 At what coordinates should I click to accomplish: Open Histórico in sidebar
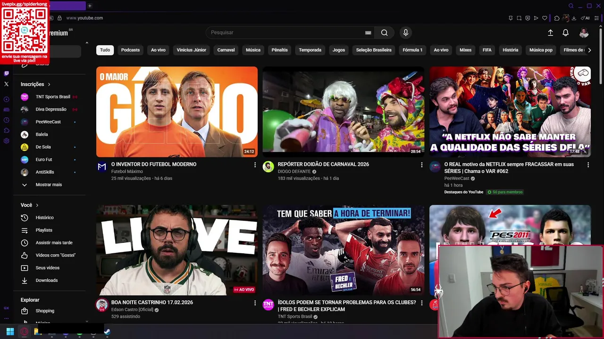[49, 218]
